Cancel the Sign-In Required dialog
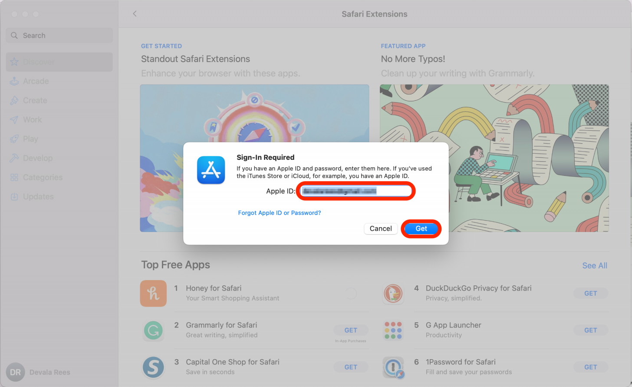632x387 pixels. (381, 228)
